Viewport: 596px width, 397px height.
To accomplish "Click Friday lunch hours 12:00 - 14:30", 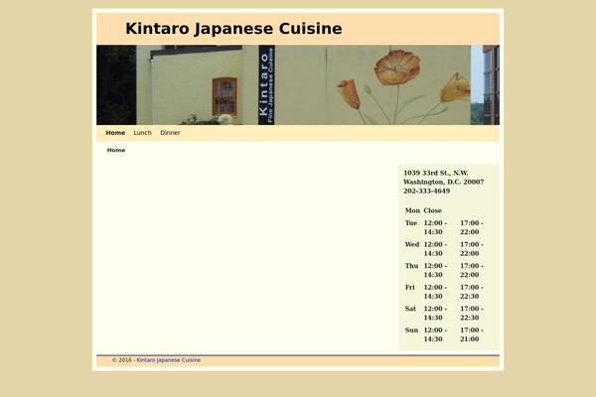I will [x=435, y=292].
